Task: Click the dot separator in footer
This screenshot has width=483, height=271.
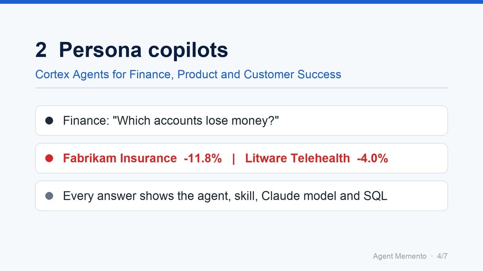Action: [x=432, y=256]
